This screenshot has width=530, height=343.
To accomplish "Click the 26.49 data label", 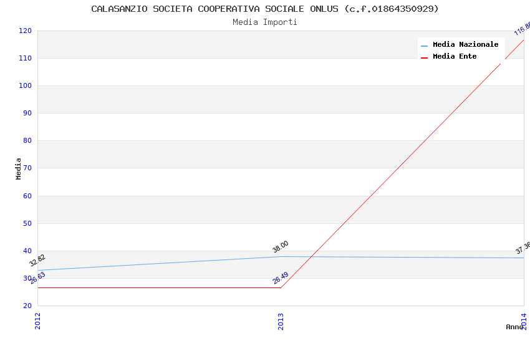I will 281,278.
